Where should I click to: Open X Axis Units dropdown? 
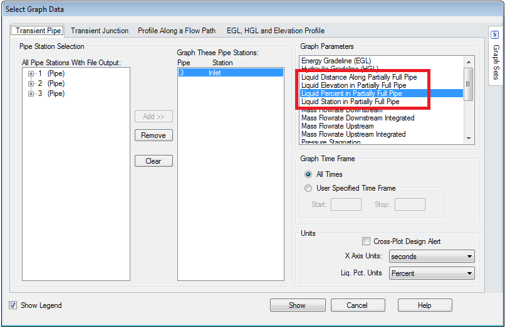(432, 257)
